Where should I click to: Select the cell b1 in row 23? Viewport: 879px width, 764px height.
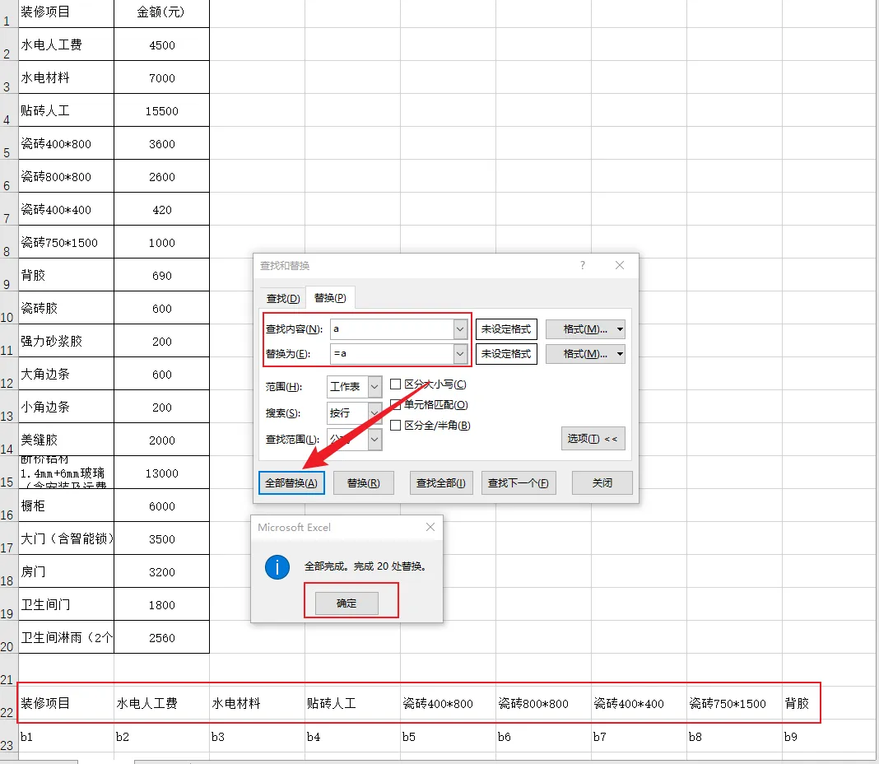(66, 737)
